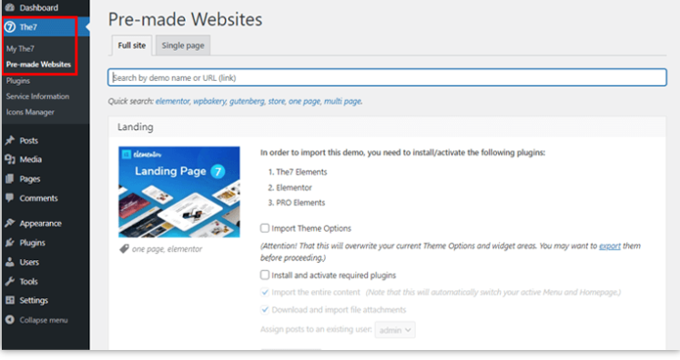The height and width of the screenshot is (360, 680).
Task: Open the admin user dropdown
Action: 395,330
